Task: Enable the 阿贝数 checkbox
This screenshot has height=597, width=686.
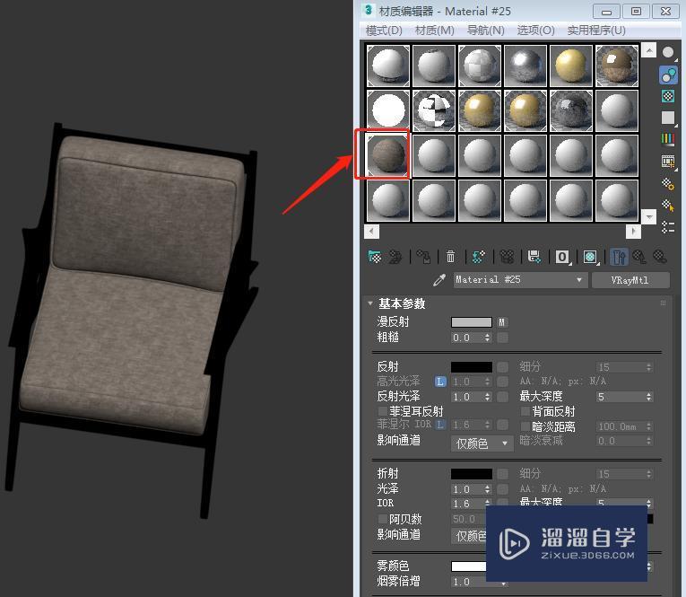Action: 383,519
